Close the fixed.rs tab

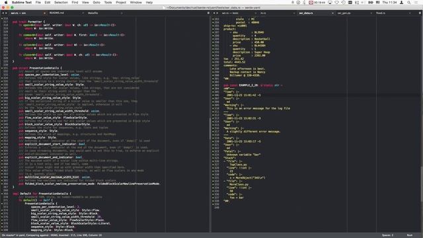coord(410,13)
